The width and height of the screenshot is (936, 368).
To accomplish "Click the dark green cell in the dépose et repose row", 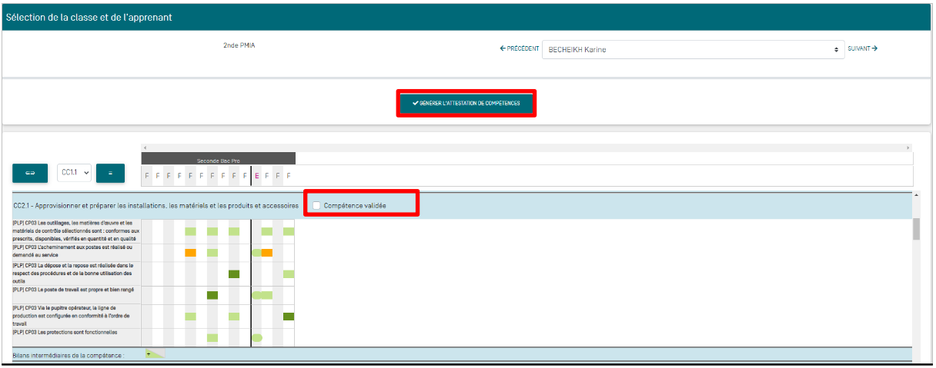I will point(234,274).
